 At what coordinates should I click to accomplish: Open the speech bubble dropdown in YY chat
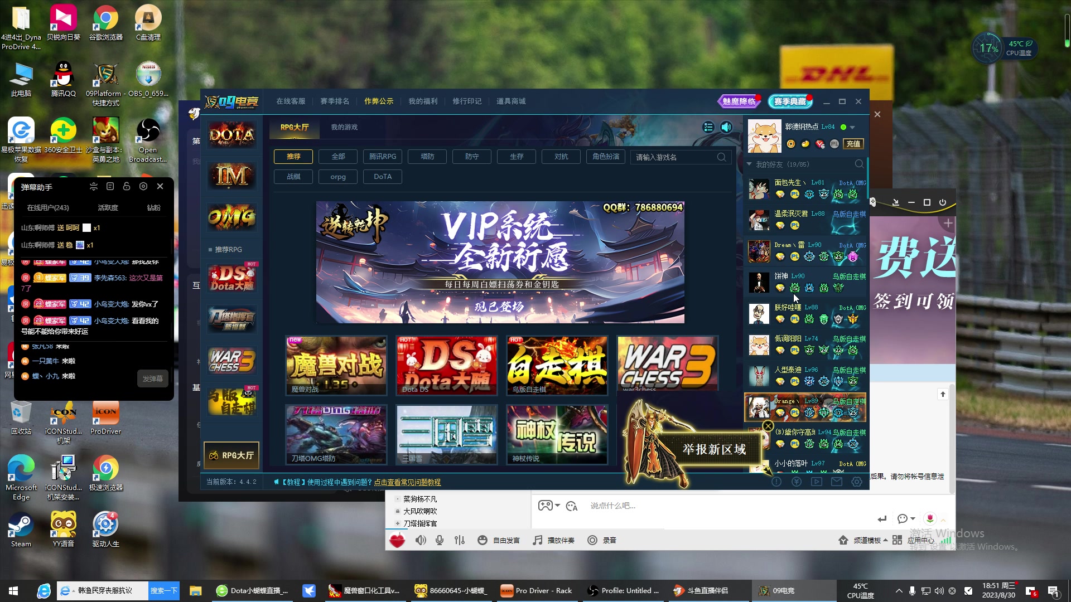coord(906,519)
